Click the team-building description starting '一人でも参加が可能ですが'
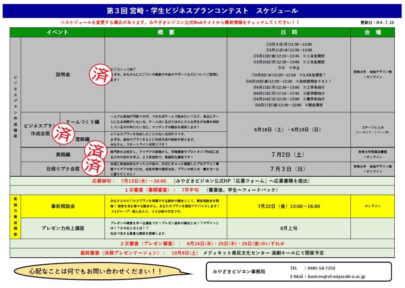This screenshot has width=405, height=288. pos(165,122)
